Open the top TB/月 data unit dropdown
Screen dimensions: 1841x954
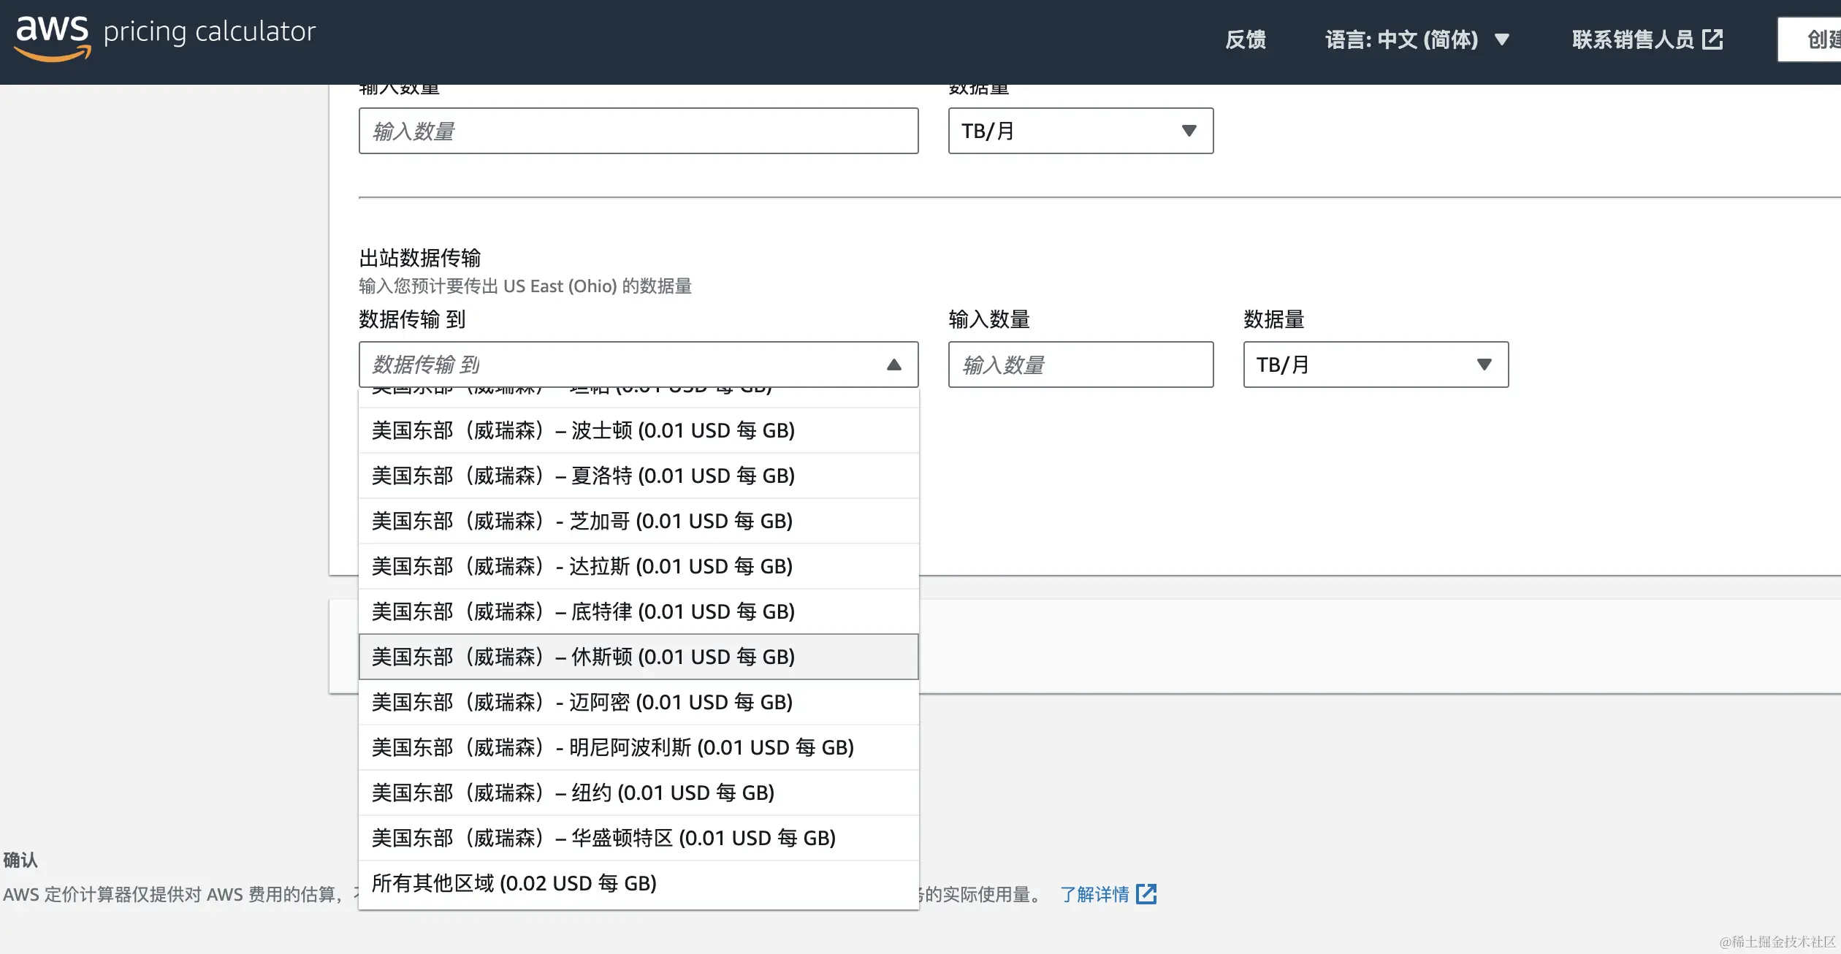click(x=1080, y=131)
